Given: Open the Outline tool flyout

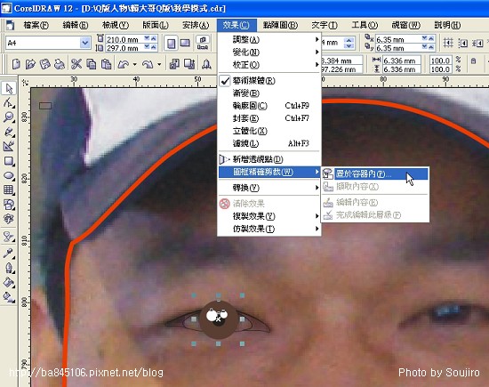Looking at the screenshot, I should [9, 268].
